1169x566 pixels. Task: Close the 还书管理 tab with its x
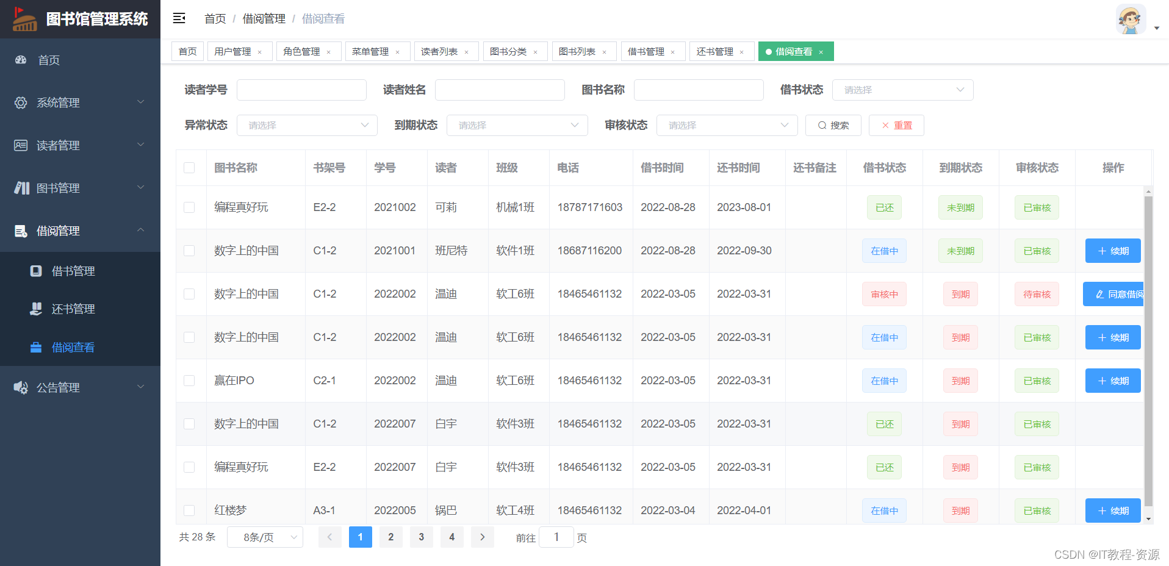point(741,52)
